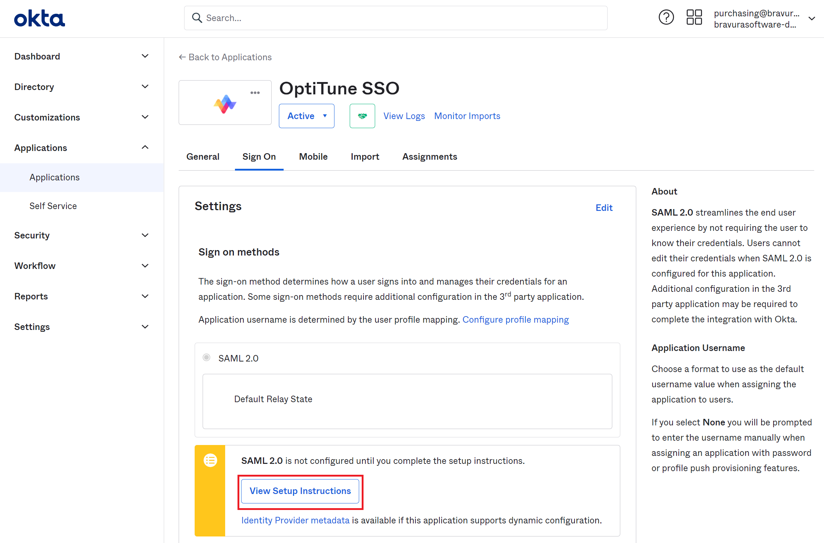Screen dimensions: 824x543
Task: Open Self Service in sidebar
Action: coord(82,206)
